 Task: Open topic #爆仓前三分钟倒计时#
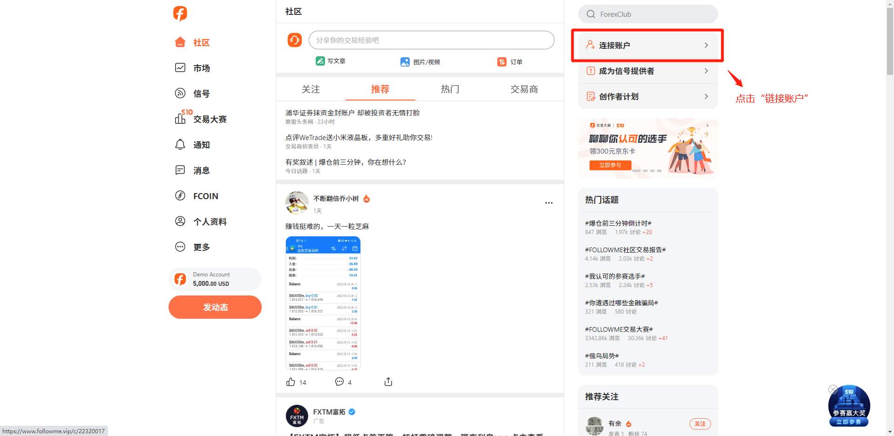pyautogui.click(x=618, y=223)
